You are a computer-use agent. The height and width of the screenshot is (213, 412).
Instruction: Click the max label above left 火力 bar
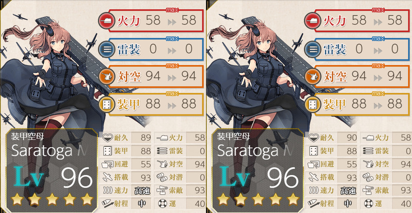point(172,10)
